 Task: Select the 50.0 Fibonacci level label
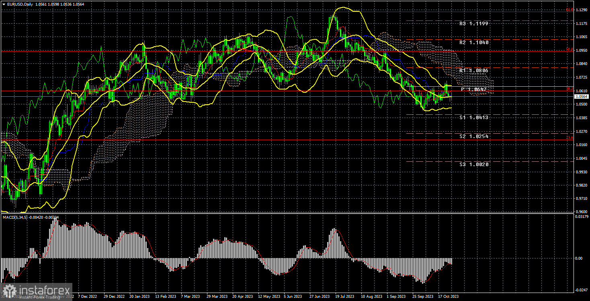[569, 49]
